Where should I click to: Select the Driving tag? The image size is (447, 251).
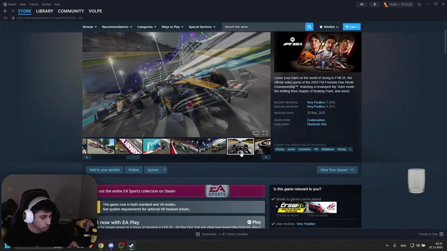[342, 149]
